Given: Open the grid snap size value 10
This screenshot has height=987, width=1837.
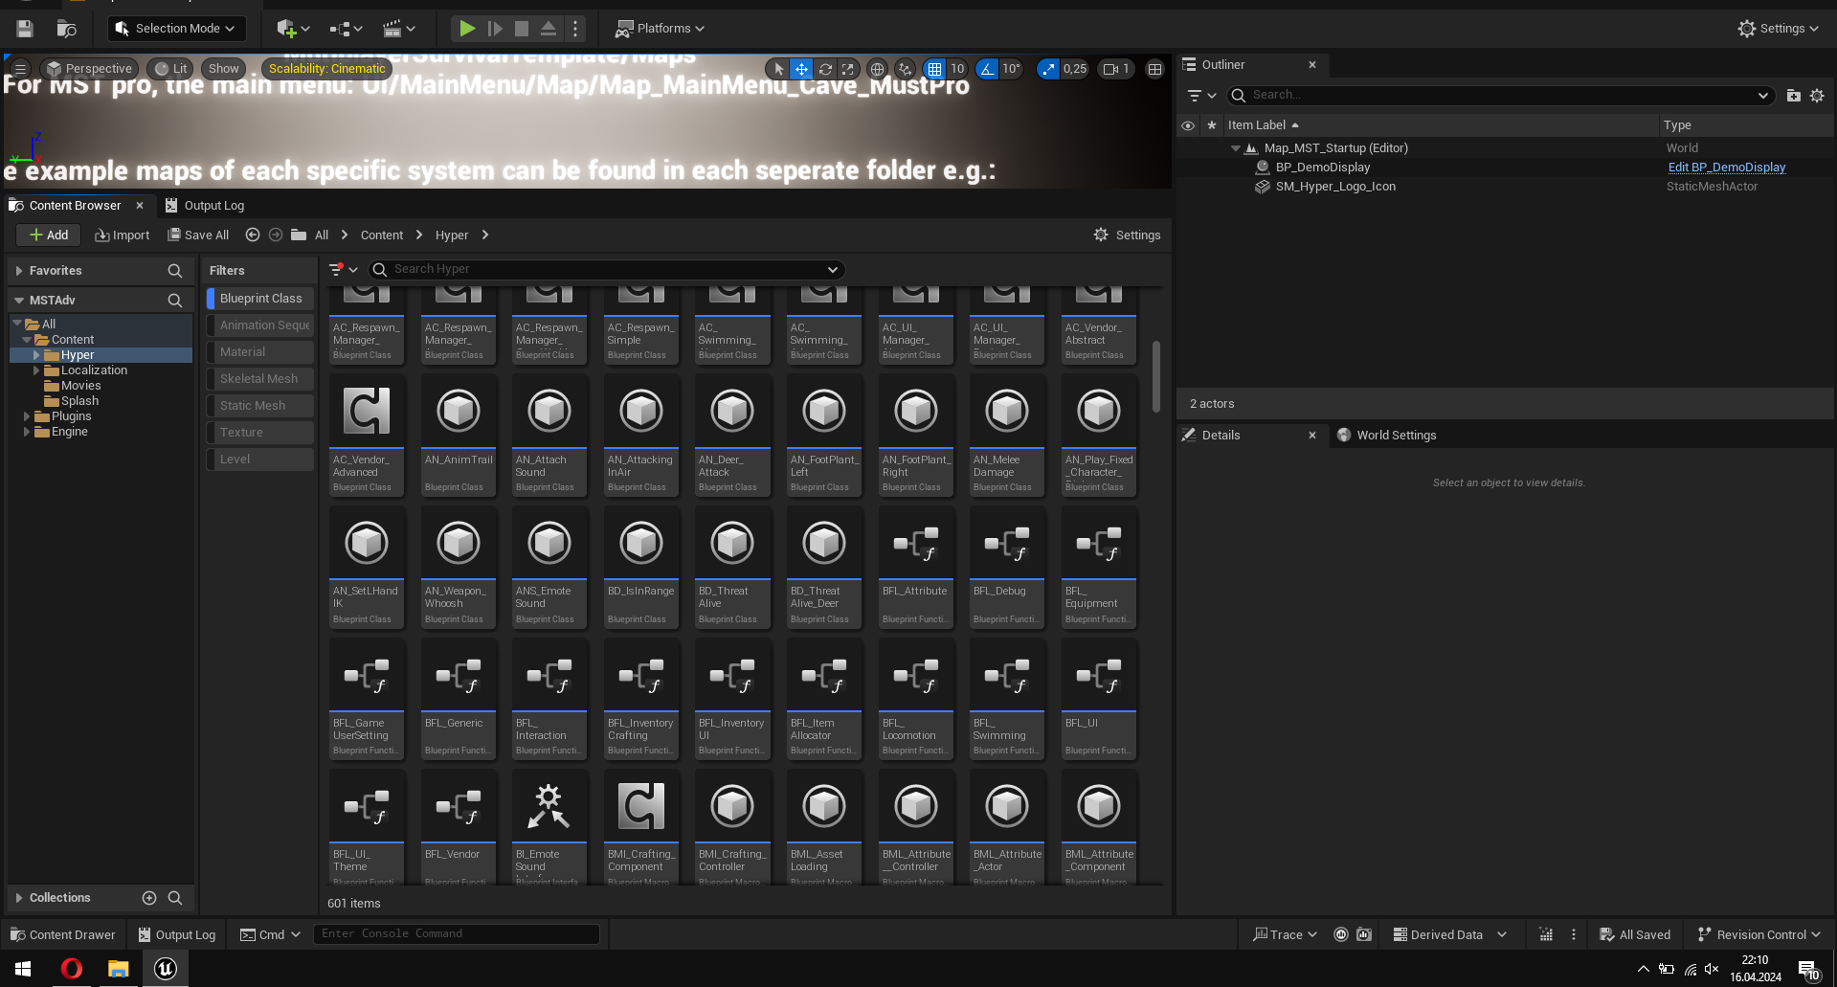Looking at the screenshot, I should (x=957, y=69).
